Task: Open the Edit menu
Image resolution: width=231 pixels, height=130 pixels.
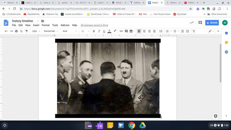Action: click(21, 25)
